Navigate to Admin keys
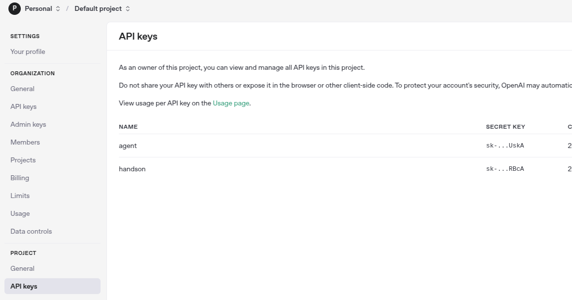572x300 pixels. [28, 124]
